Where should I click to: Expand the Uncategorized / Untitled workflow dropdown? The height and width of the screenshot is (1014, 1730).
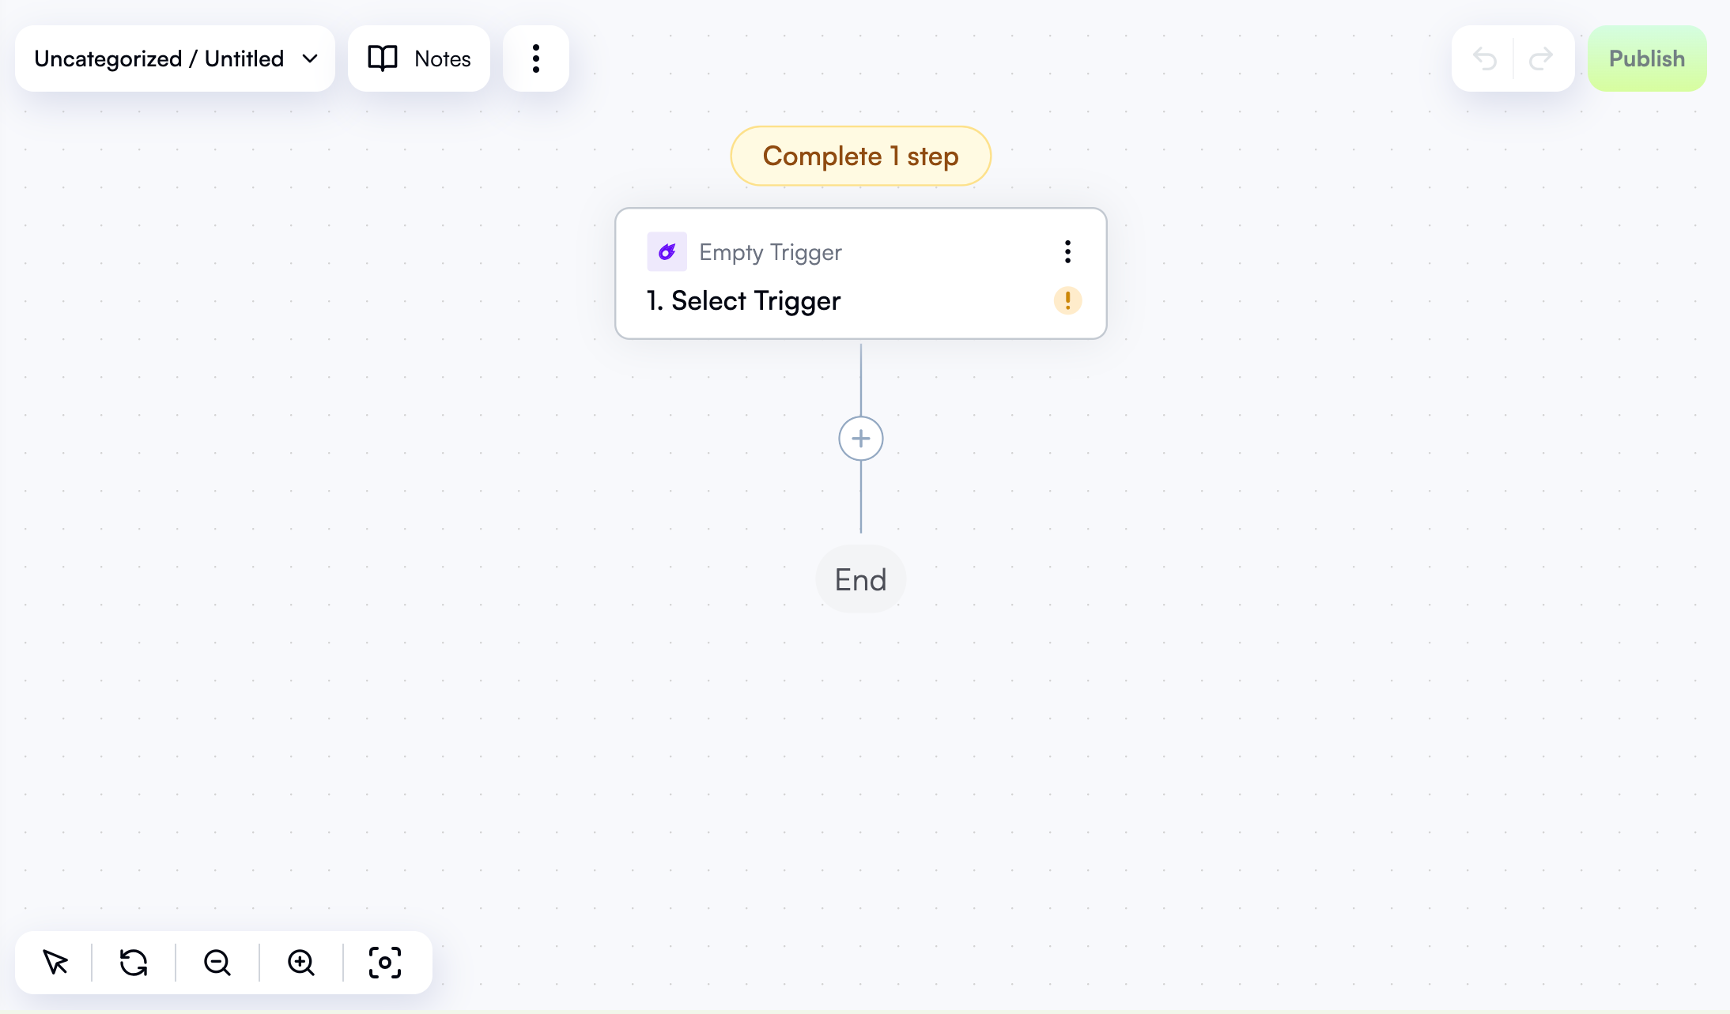pos(310,58)
